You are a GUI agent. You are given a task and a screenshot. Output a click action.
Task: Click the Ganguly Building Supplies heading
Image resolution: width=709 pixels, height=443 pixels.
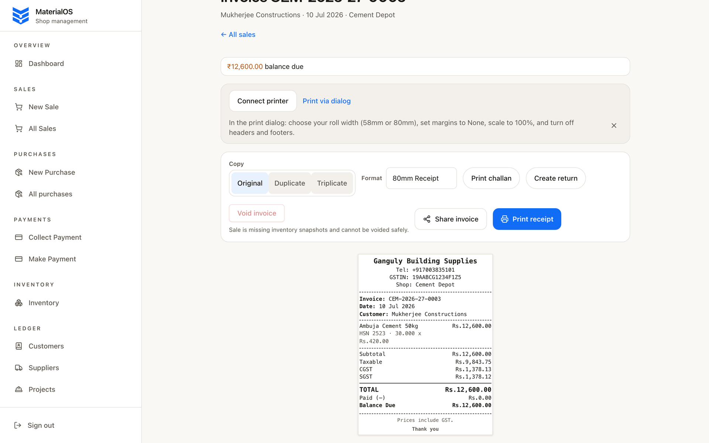[x=425, y=261]
